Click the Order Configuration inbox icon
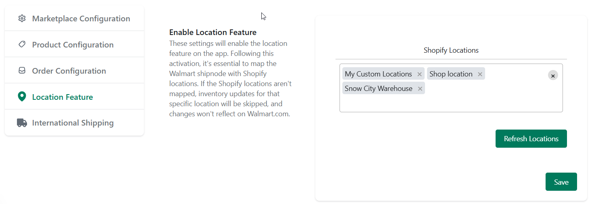Screen dimensions: 596x204 pos(22,70)
